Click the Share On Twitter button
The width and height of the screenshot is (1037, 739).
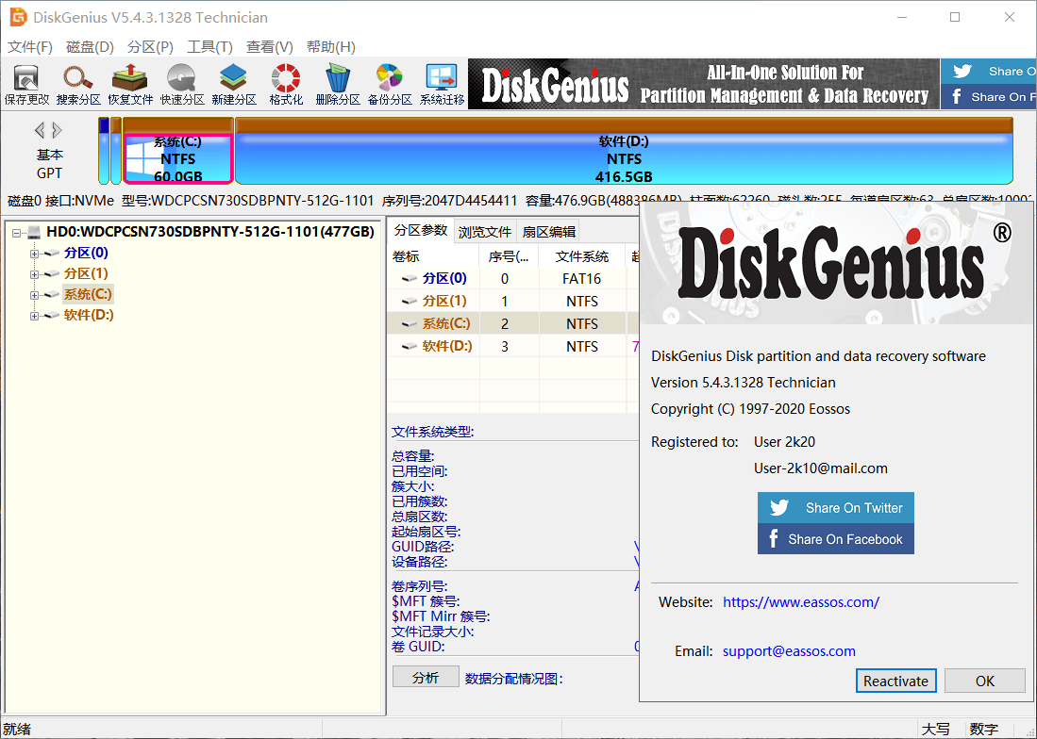(835, 507)
